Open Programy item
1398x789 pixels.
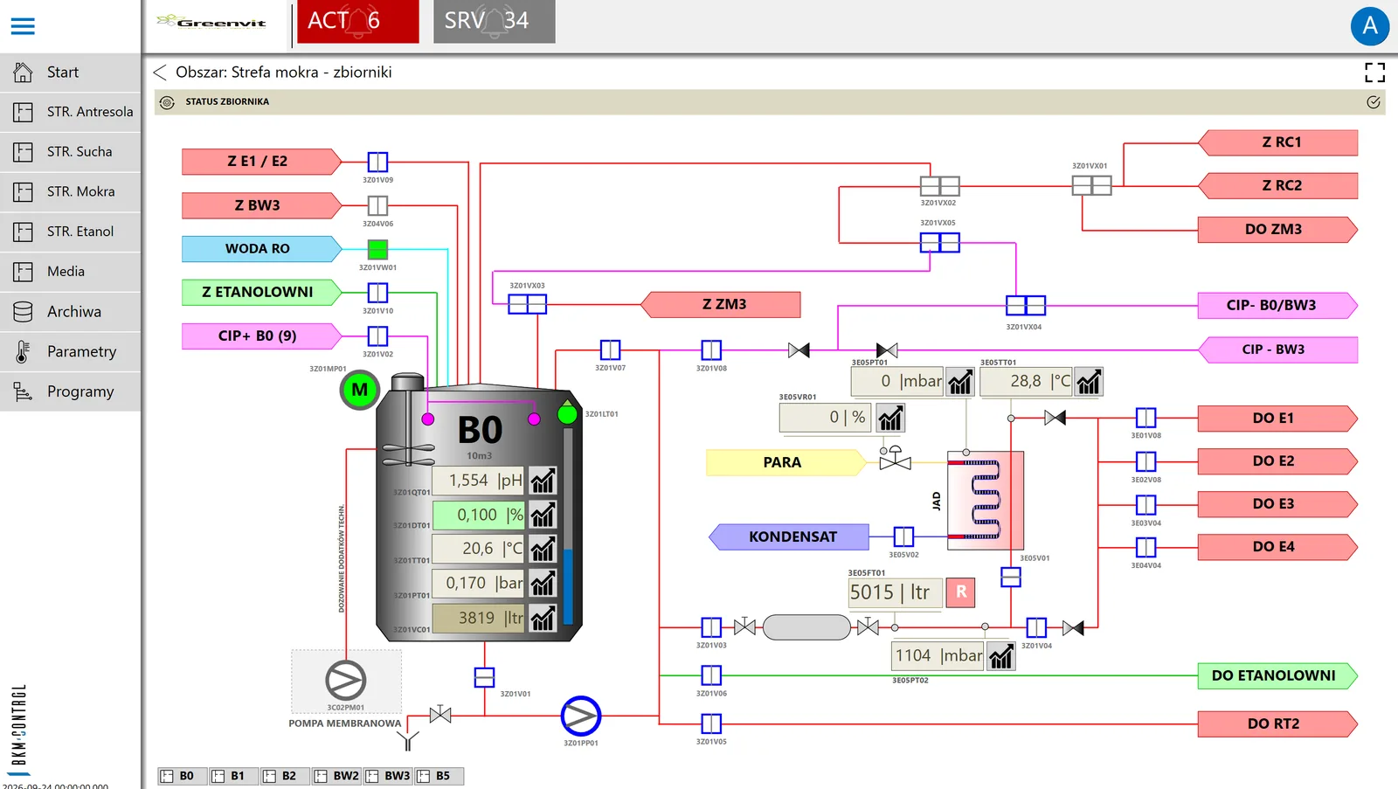tap(70, 391)
